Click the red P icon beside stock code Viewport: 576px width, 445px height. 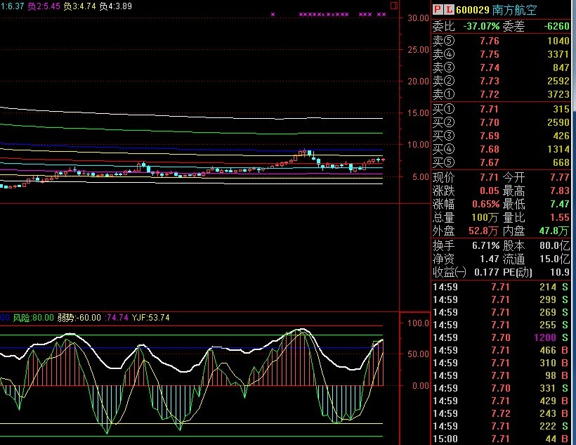coord(437,10)
